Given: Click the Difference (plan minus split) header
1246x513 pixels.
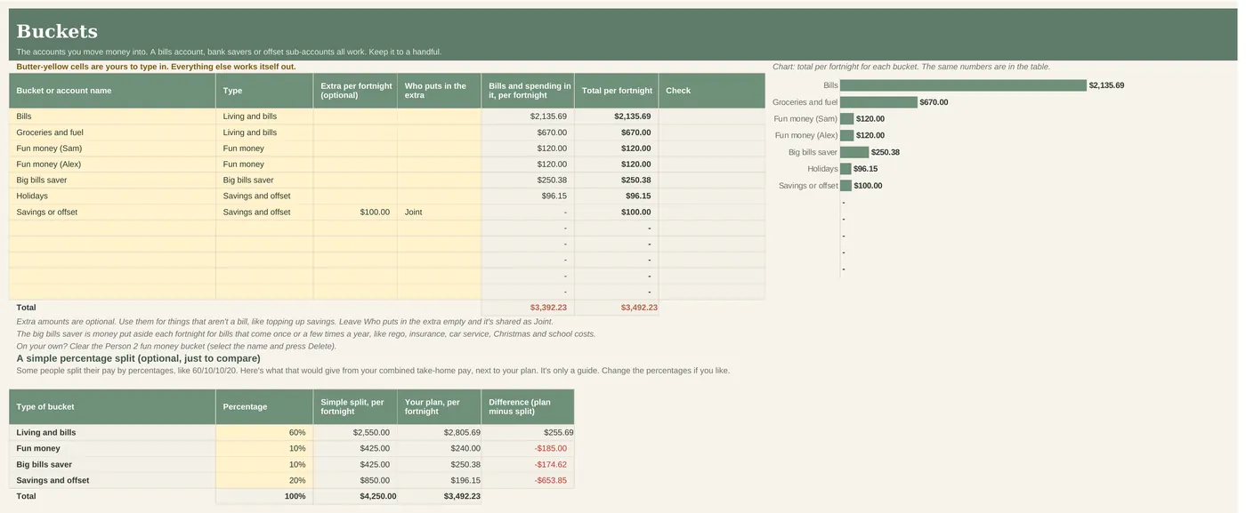Looking at the screenshot, I should click(528, 407).
